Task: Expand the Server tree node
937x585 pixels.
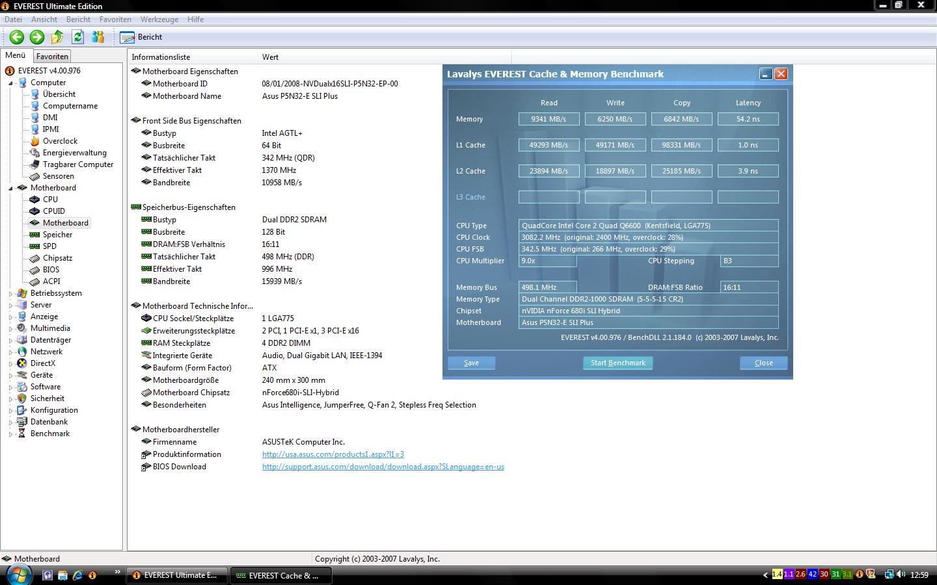Action: 10,305
